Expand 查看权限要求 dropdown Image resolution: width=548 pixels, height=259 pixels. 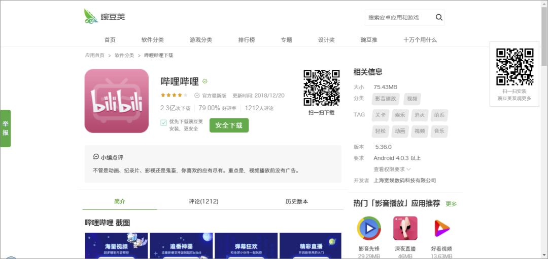[x=392, y=169]
